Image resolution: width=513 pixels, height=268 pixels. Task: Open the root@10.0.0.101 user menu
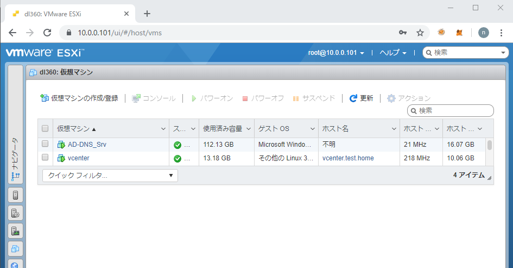(336, 52)
